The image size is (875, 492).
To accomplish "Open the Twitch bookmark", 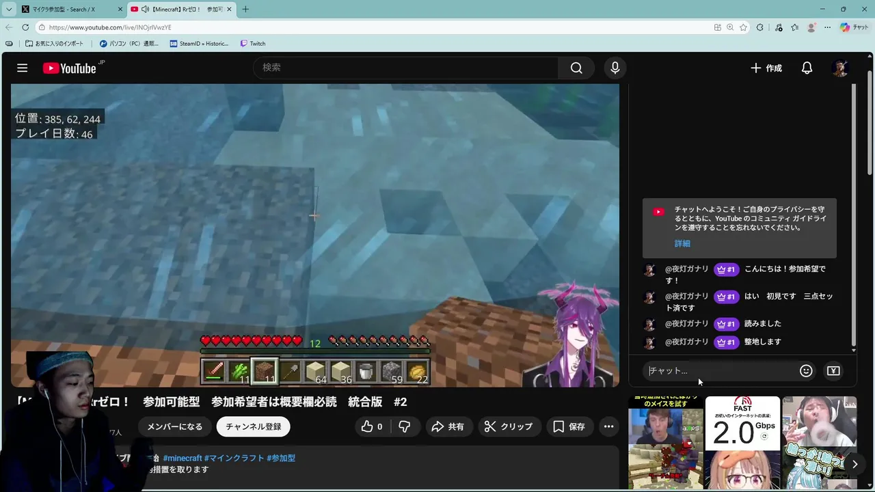I will click(253, 44).
